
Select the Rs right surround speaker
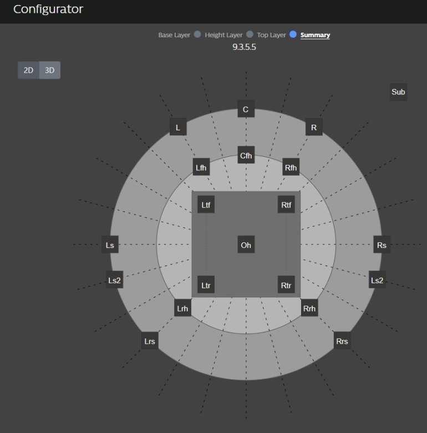[x=382, y=244]
